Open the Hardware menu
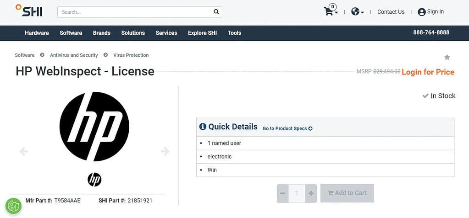 (x=37, y=33)
